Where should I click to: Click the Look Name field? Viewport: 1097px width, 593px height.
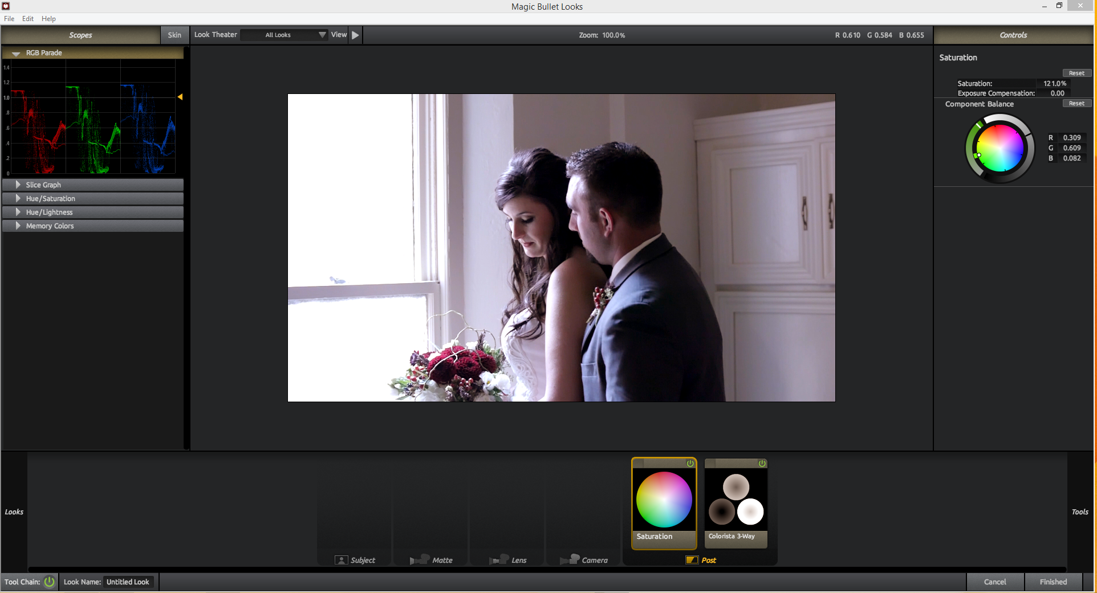[128, 582]
